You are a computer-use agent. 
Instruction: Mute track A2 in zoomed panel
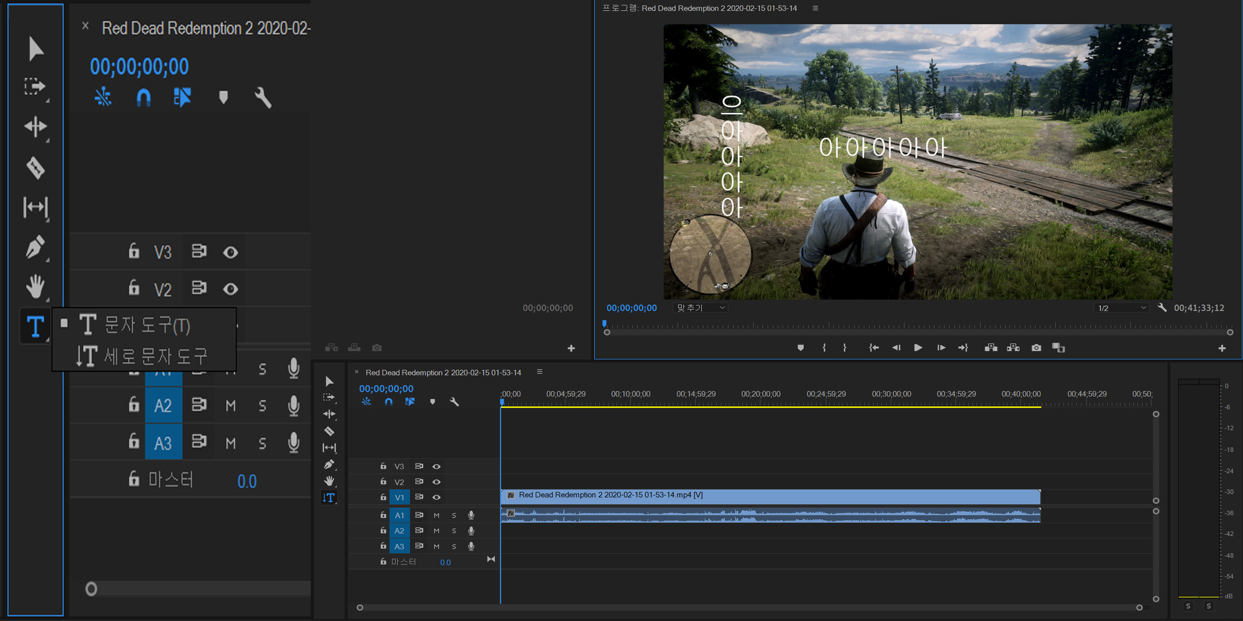click(x=230, y=405)
